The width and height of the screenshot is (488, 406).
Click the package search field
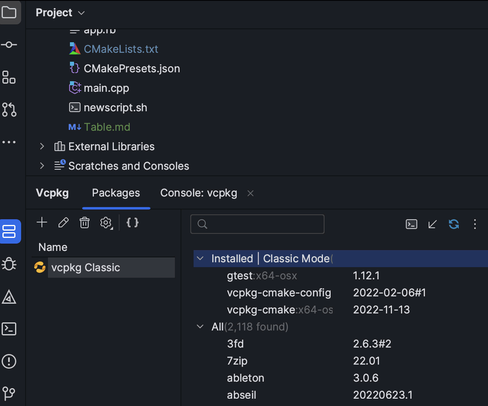pos(257,224)
